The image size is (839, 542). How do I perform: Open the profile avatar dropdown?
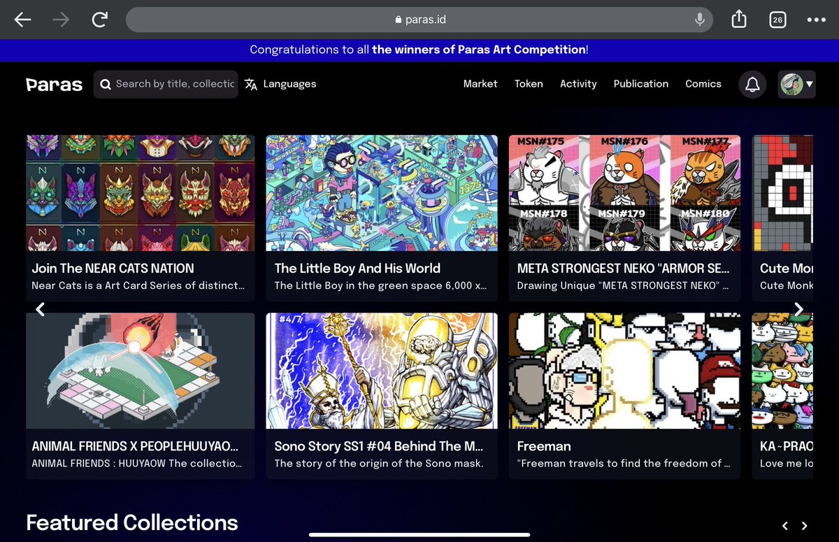click(x=796, y=85)
